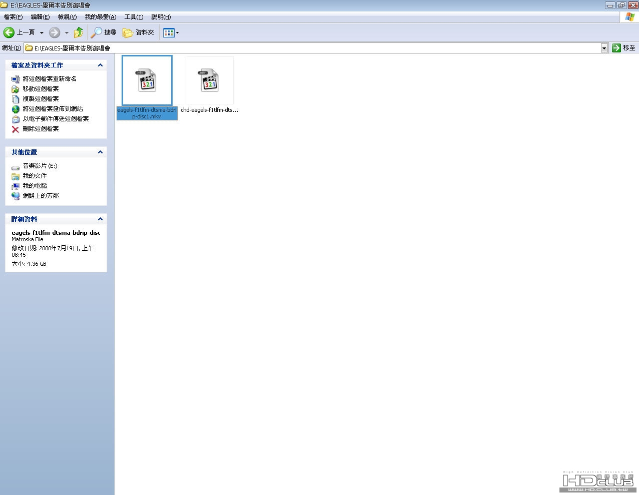Select the eagels-f1tlfm-dtsma-bdrip-disc1.mkv thumbnail

point(147,80)
